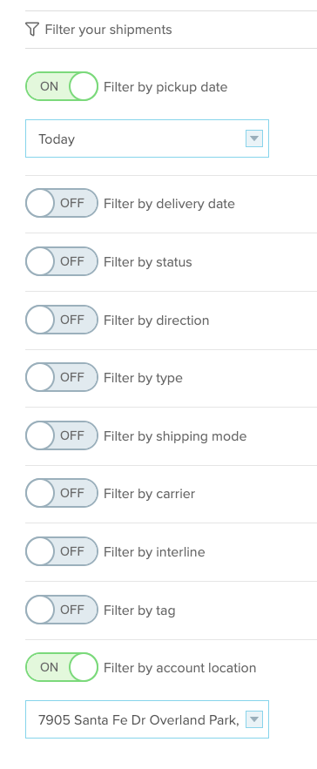Switch on filter by type

pos(62,377)
